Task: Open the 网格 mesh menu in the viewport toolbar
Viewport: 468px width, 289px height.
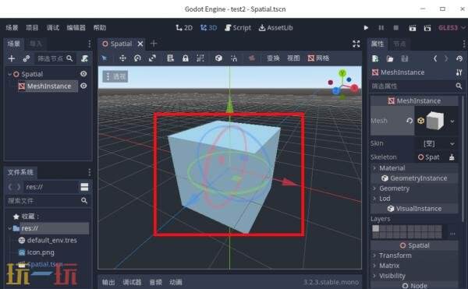Action: pos(318,58)
